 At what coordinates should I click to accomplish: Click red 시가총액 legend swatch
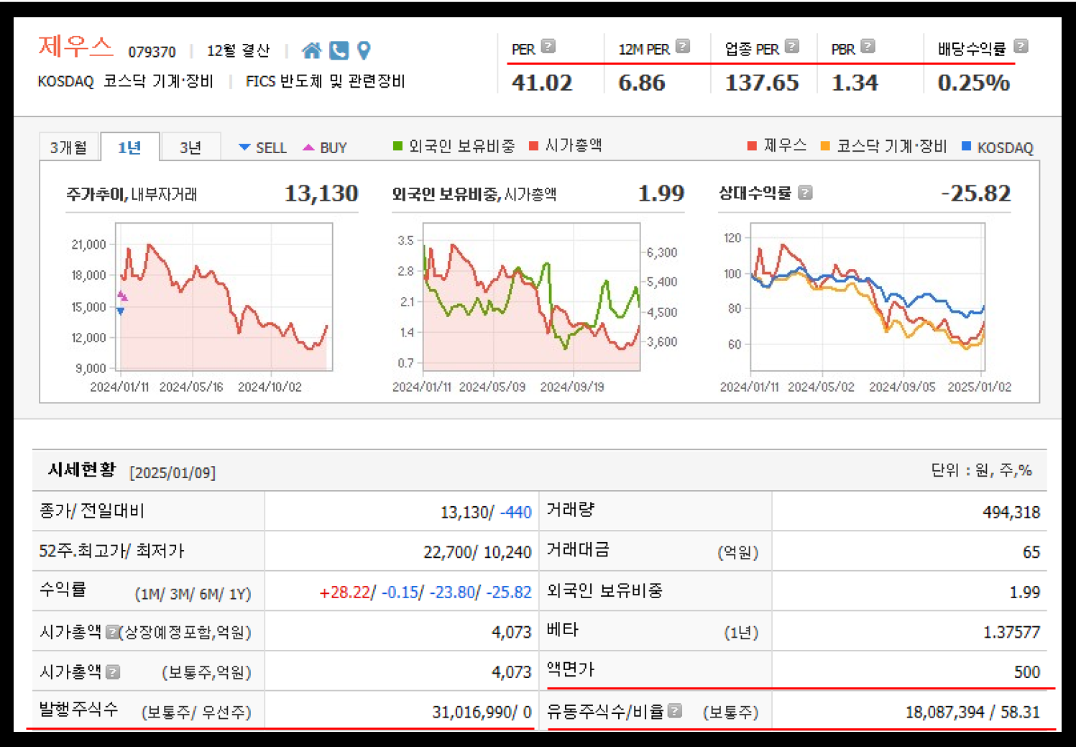pos(533,146)
